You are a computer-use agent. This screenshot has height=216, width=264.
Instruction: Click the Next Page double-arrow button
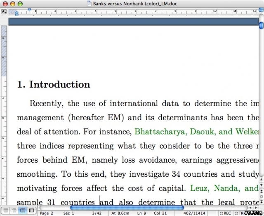(261, 202)
